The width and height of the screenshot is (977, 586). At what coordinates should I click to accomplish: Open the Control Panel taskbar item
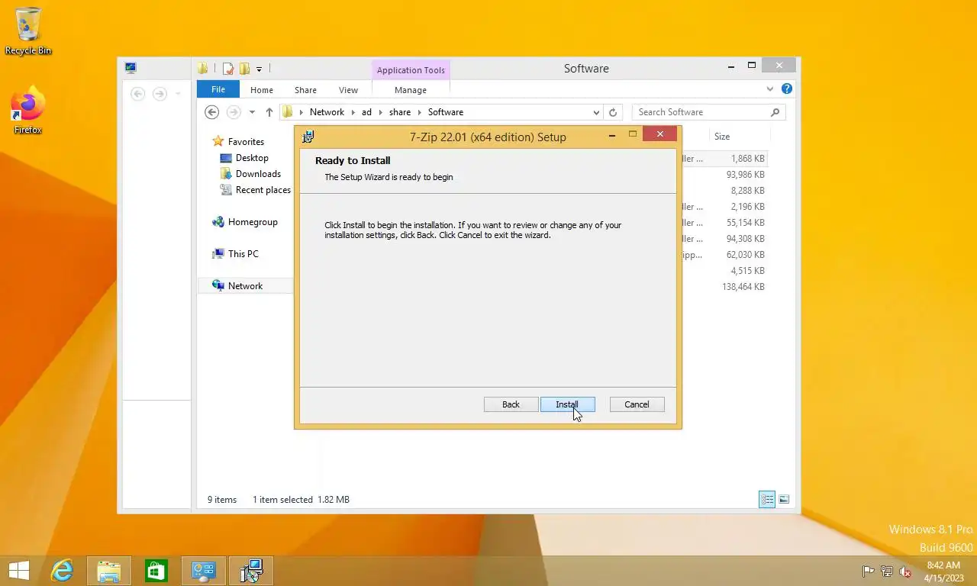tap(204, 571)
